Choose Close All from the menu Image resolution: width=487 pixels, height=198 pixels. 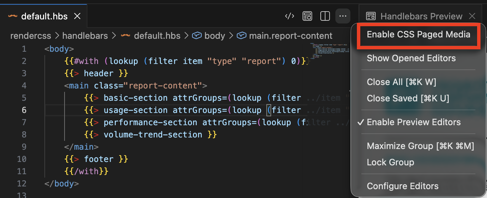[x=402, y=82]
